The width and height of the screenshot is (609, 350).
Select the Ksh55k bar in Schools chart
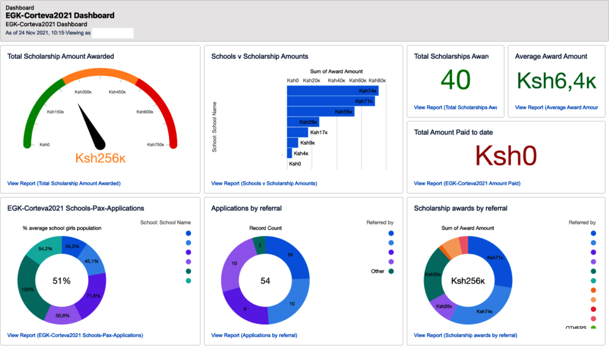tap(321, 112)
